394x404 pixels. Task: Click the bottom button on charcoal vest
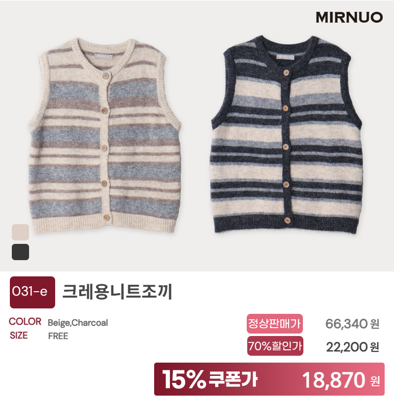click(x=287, y=221)
